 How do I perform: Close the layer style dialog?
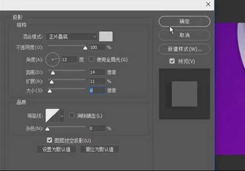[208, 4]
